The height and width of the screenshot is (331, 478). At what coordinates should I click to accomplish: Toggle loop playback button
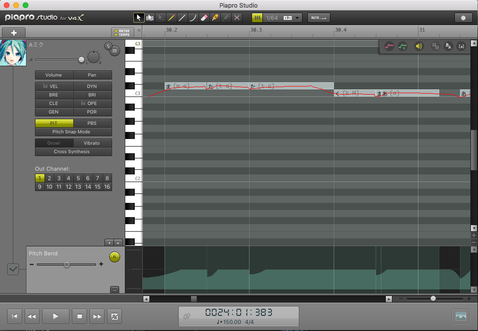pos(114,316)
